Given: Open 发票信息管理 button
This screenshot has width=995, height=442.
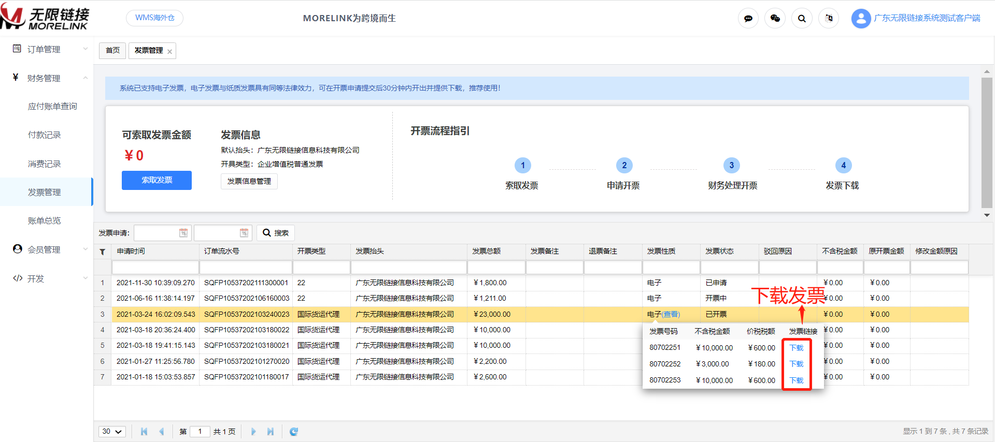Looking at the screenshot, I should pyautogui.click(x=249, y=181).
